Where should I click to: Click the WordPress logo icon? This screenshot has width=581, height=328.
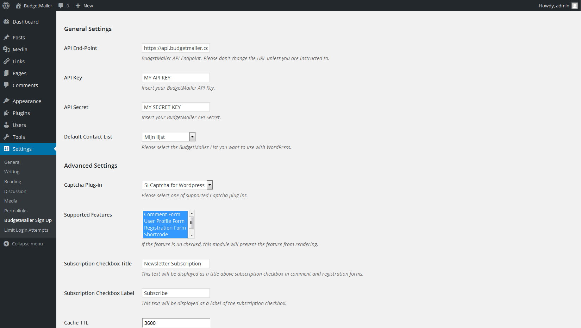click(6, 6)
